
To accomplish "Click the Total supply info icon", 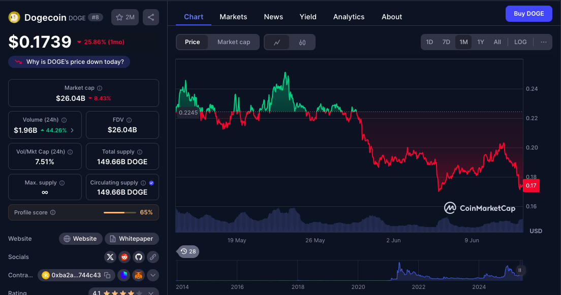I will 140,152.
